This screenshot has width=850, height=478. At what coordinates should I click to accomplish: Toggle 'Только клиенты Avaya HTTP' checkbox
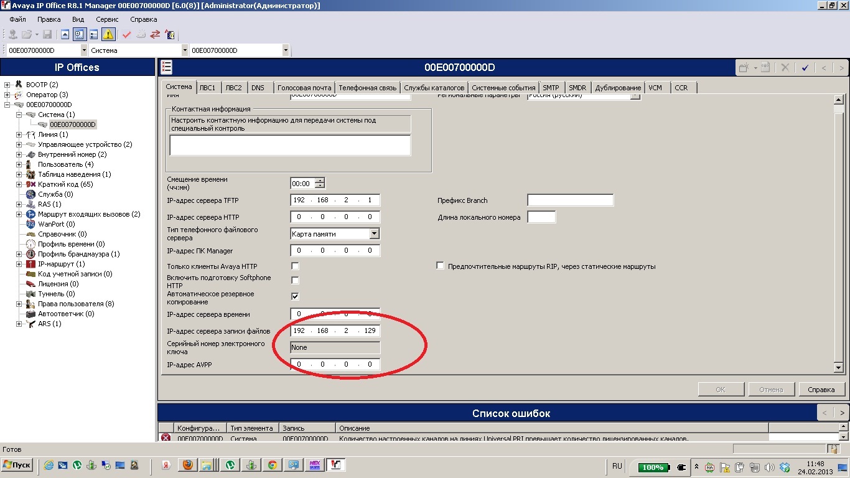click(x=295, y=266)
